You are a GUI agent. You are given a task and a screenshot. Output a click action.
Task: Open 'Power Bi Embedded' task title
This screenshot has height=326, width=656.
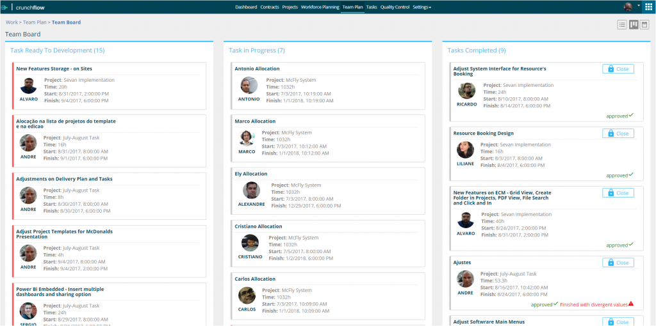pos(60,291)
